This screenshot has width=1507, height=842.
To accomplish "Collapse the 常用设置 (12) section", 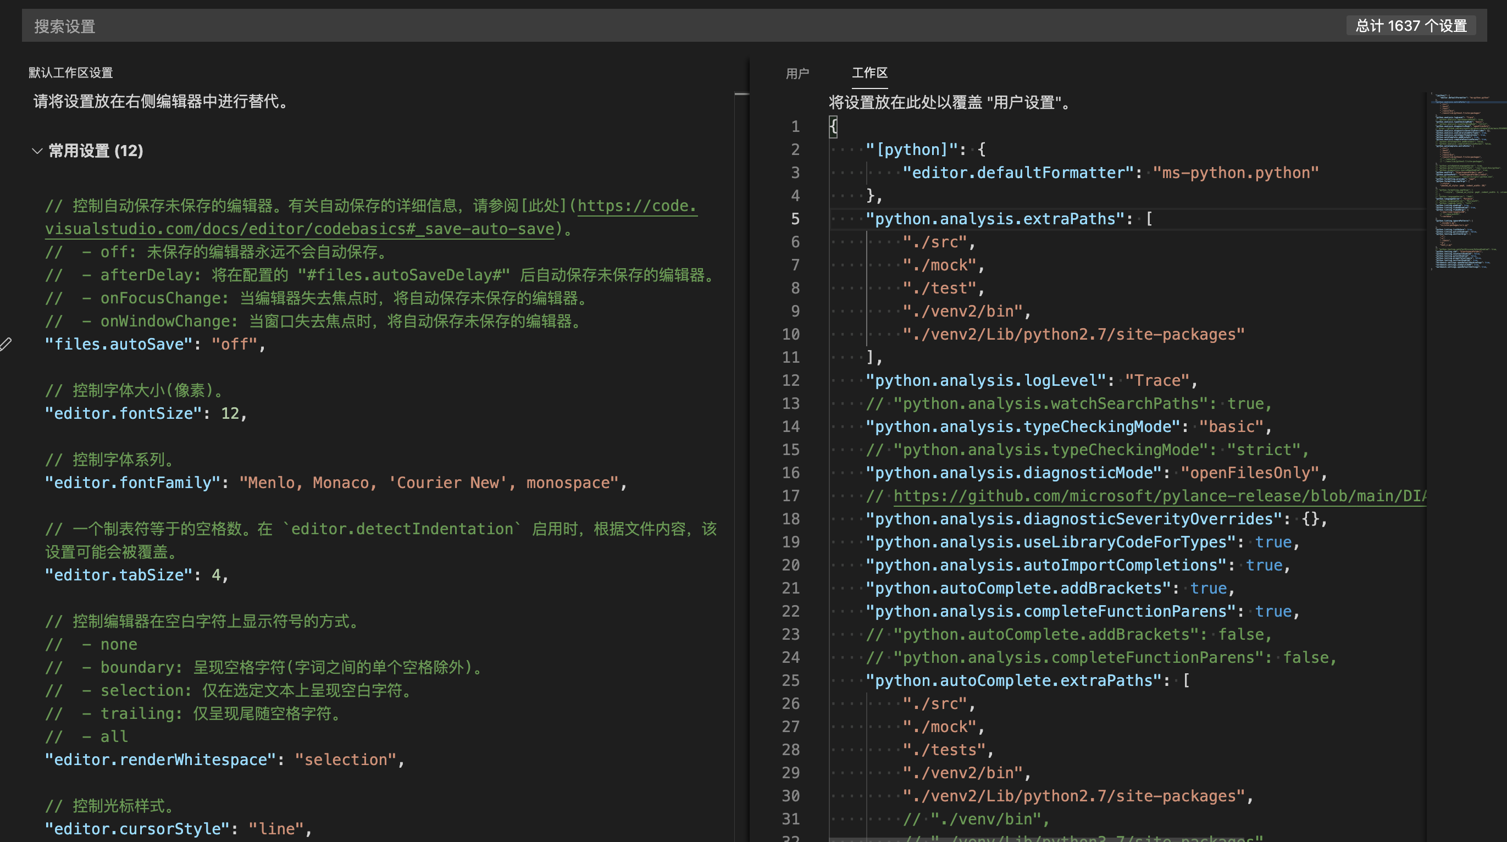I will point(36,151).
